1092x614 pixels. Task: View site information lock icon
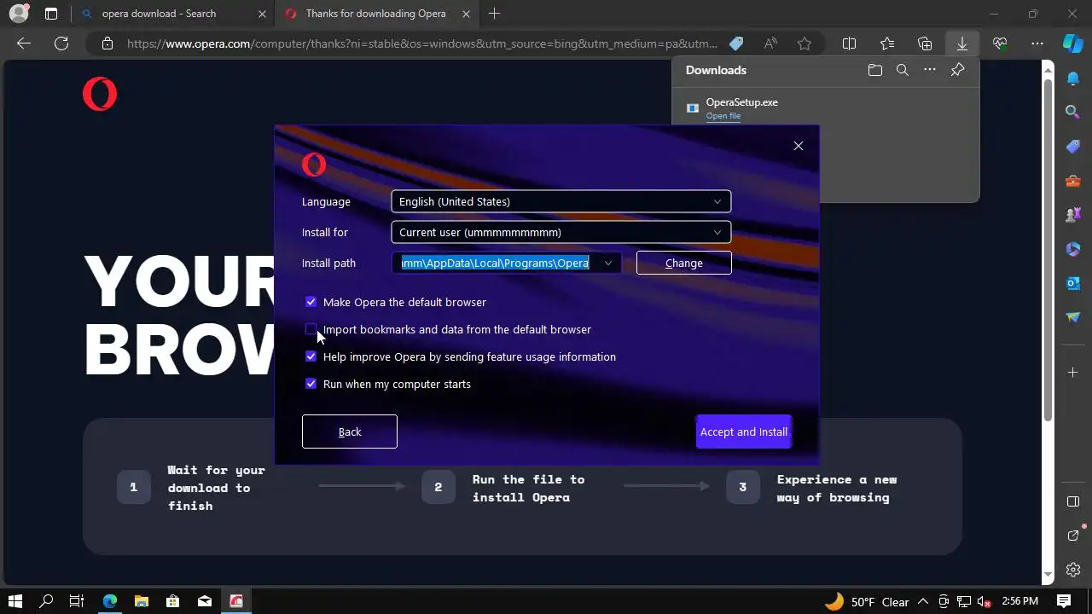click(x=107, y=43)
